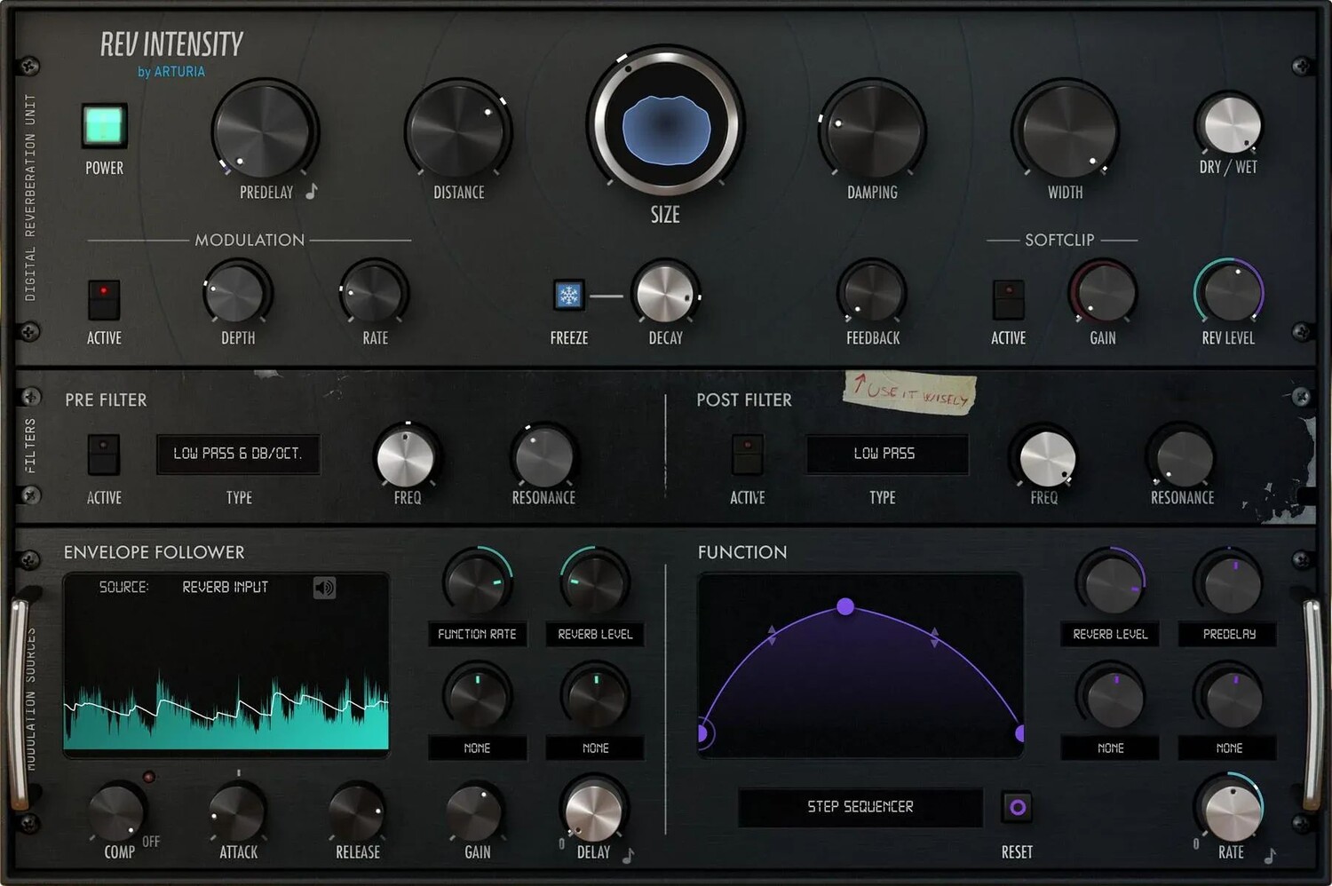The image size is (1332, 886).
Task: Click the top point on function curve
Action: point(845,606)
